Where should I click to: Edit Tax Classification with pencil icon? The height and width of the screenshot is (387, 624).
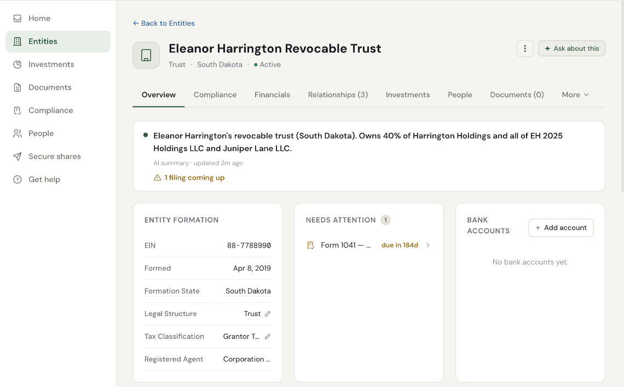tap(268, 337)
